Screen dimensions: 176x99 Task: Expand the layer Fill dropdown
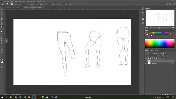pyautogui.click(x=165, y=58)
